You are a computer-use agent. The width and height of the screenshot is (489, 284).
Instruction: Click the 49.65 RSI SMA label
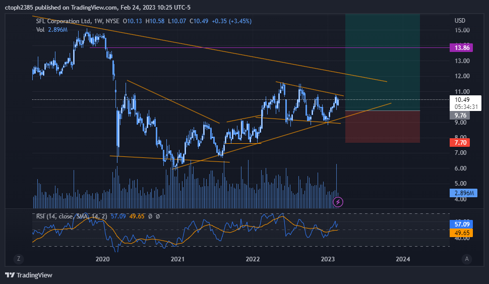point(461,233)
